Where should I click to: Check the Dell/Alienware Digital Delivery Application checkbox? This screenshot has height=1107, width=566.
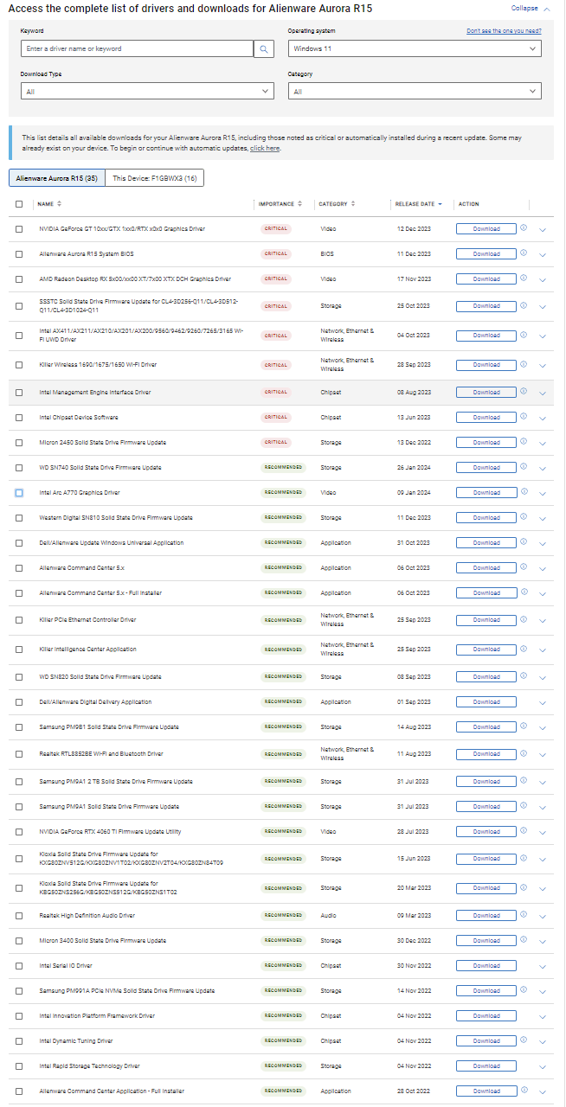point(19,701)
